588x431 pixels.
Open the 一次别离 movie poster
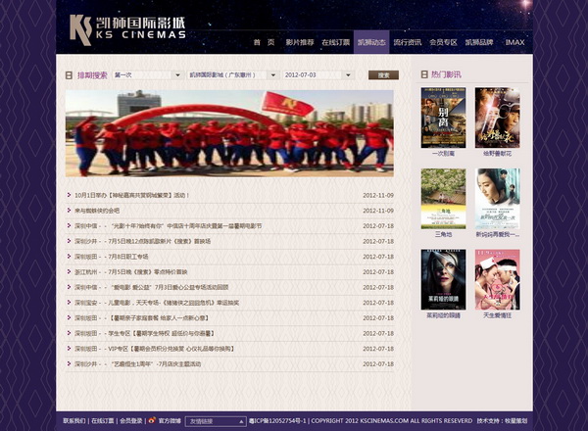[443, 118]
